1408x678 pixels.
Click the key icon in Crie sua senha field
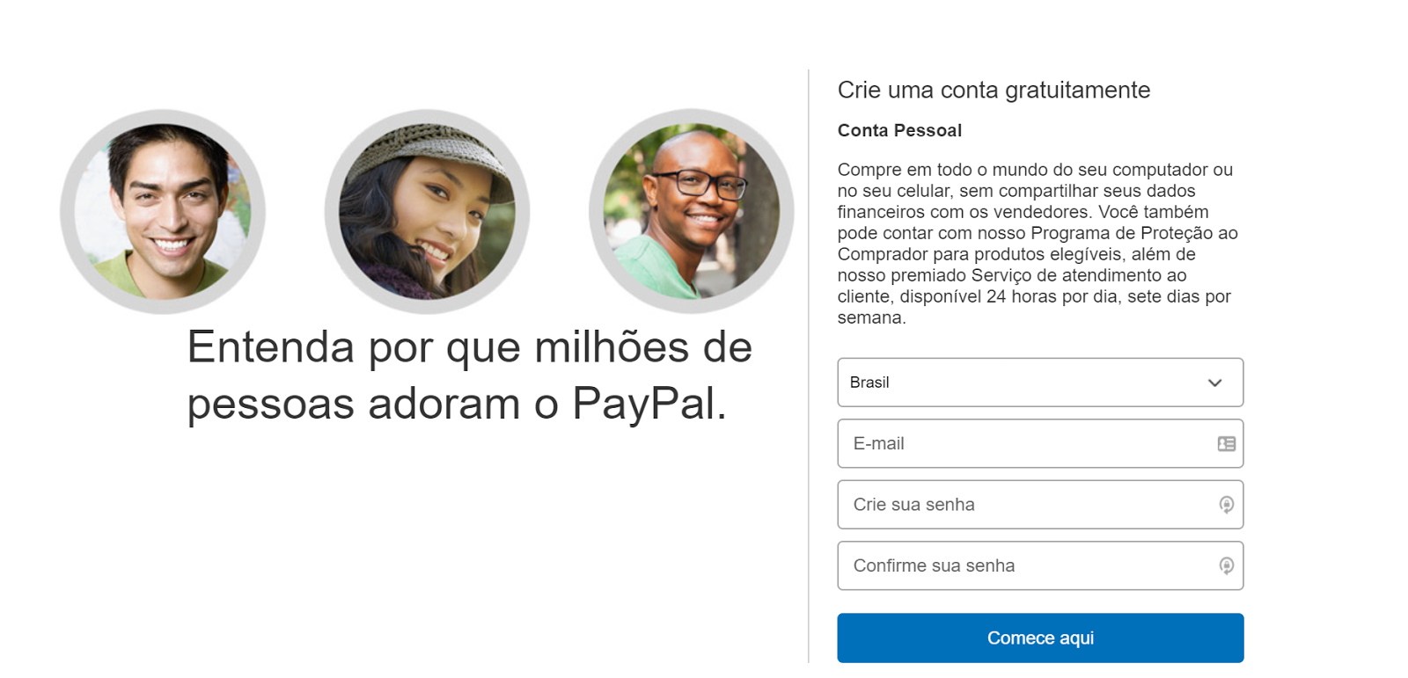coord(1226,505)
